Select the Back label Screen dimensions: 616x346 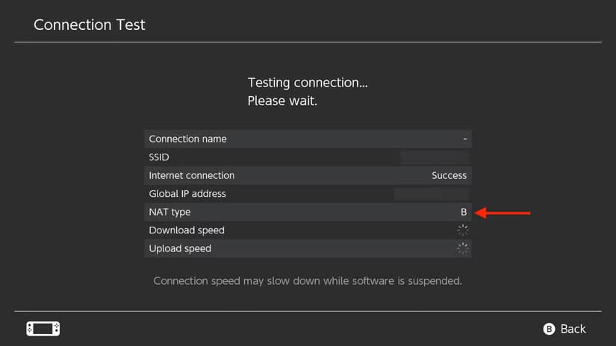[x=573, y=329]
